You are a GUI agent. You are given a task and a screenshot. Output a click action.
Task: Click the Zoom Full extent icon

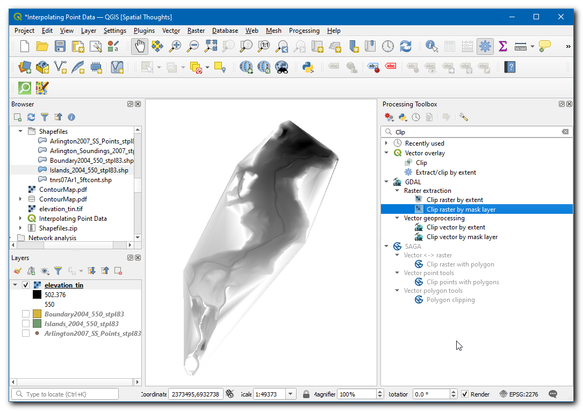click(210, 47)
